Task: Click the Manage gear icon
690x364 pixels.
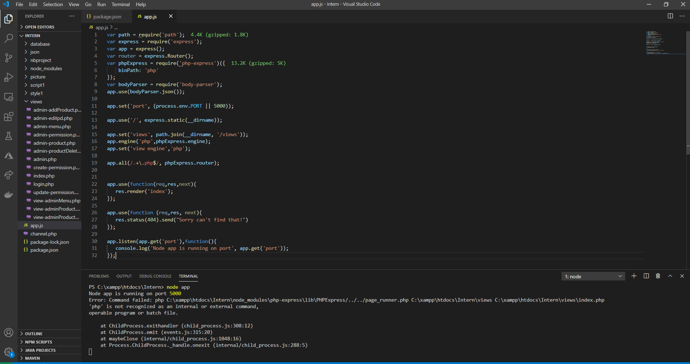Action: point(9,352)
